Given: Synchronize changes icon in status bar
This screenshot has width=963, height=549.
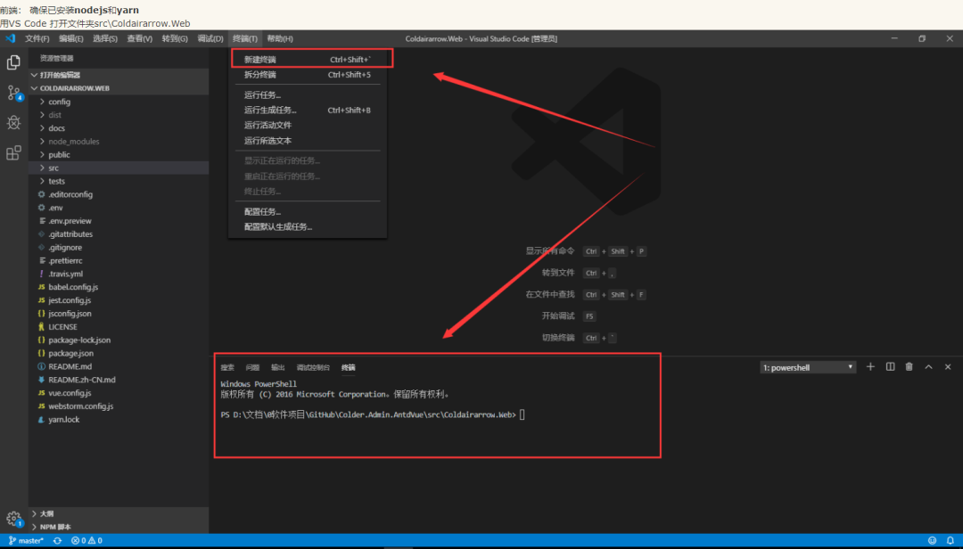Looking at the screenshot, I should 57,541.
